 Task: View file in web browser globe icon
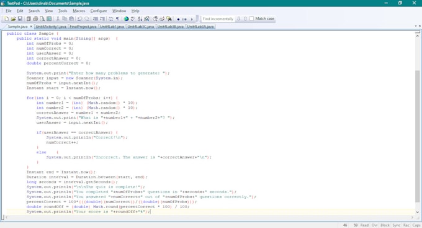pyautogui.click(x=126, y=19)
